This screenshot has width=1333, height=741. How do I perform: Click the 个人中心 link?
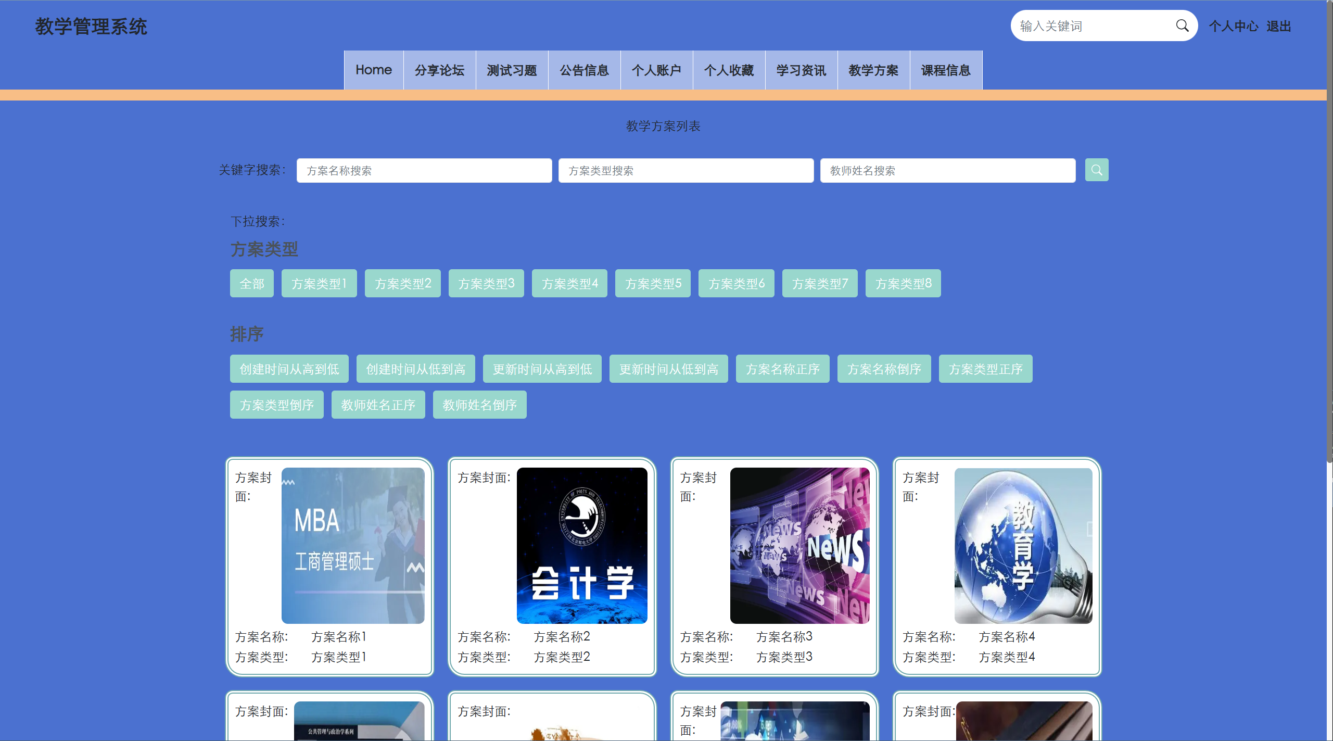tap(1233, 27)
